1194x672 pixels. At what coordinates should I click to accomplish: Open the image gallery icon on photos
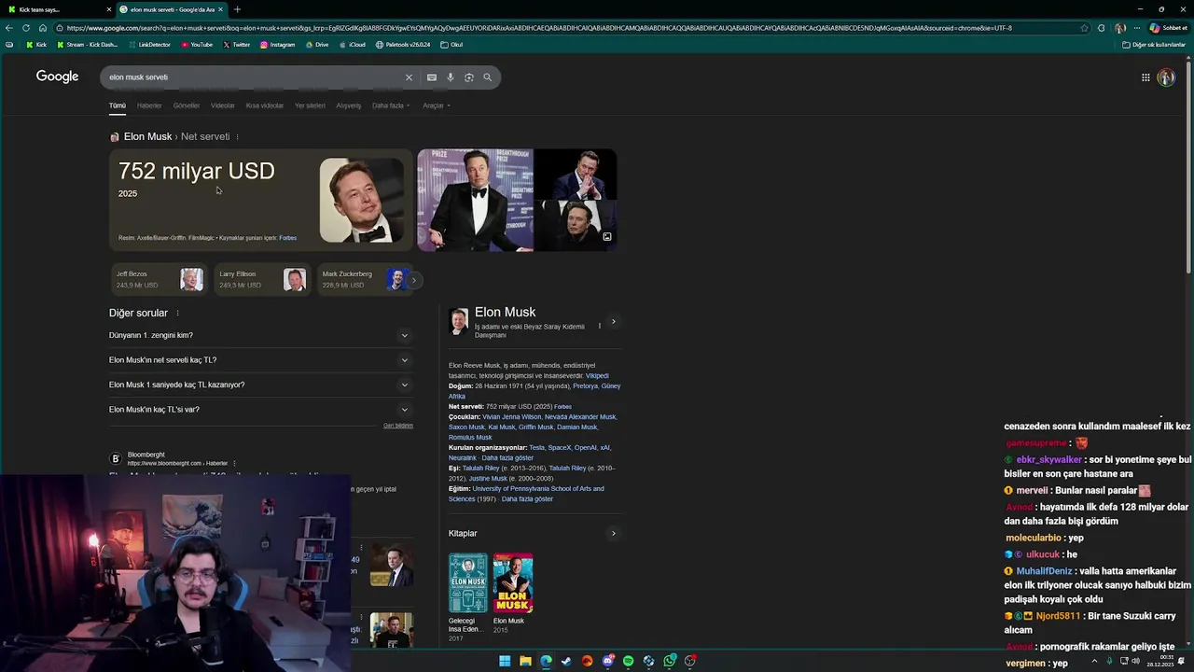click(607, 237)
